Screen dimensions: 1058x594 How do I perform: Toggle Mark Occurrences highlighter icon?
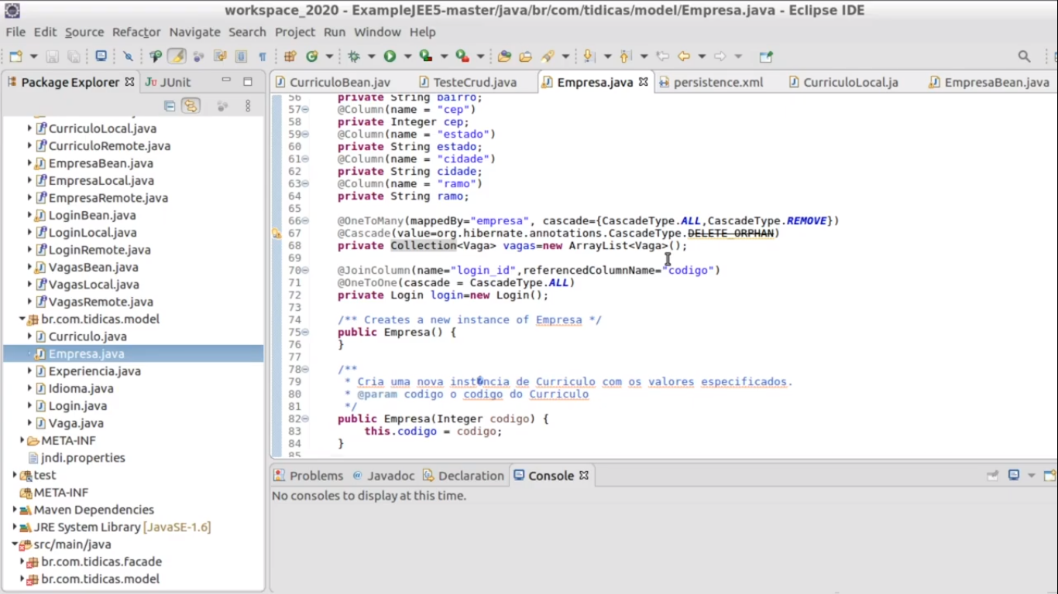coord(177,56)
